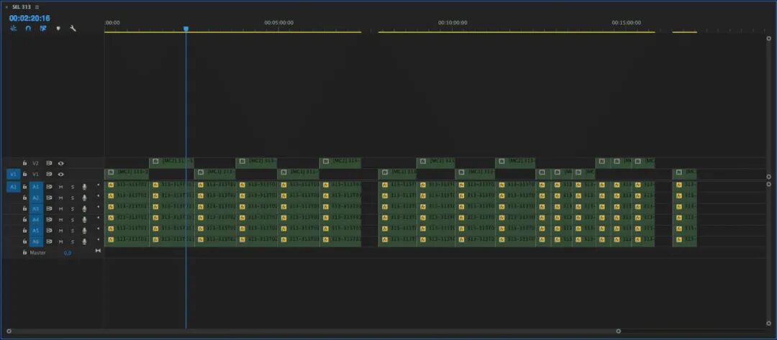Toggle the magnet Snap icon
Viewport: 777px width, 340px height.
[x=28, y=28]
